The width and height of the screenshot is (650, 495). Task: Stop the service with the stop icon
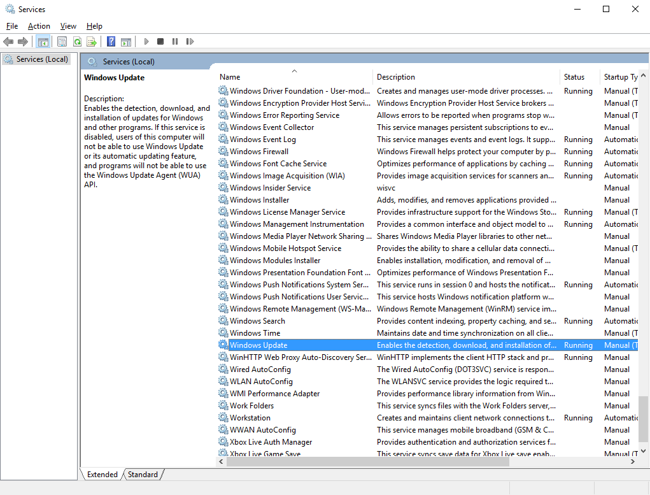click(160, 41)
